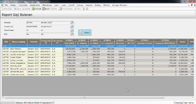The width and height of the screenshot is (196, 104).
Task: Select the row for Budi Santoso
Action: tap(98, 49)
